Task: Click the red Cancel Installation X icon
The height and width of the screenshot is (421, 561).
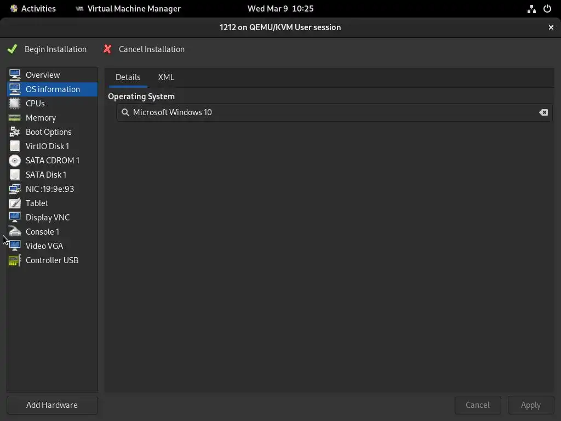Action: (x=107, y=49)
